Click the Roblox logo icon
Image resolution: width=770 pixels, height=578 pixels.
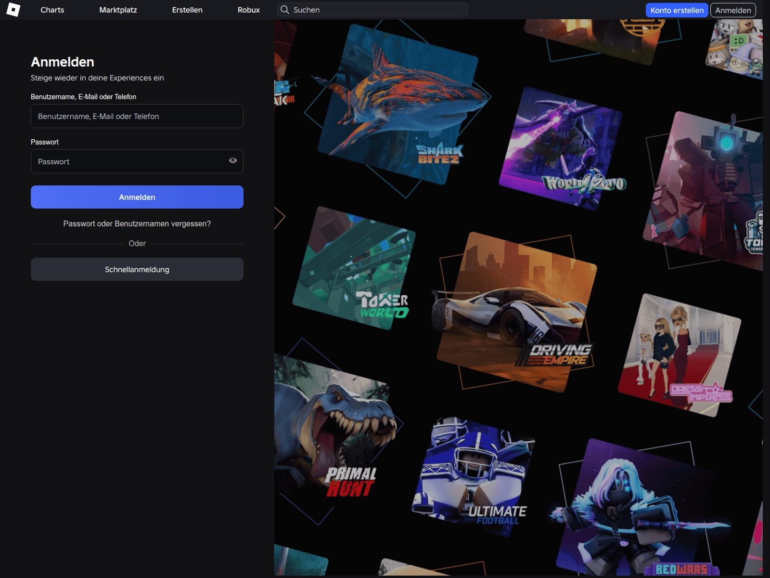tap(13, 10)
